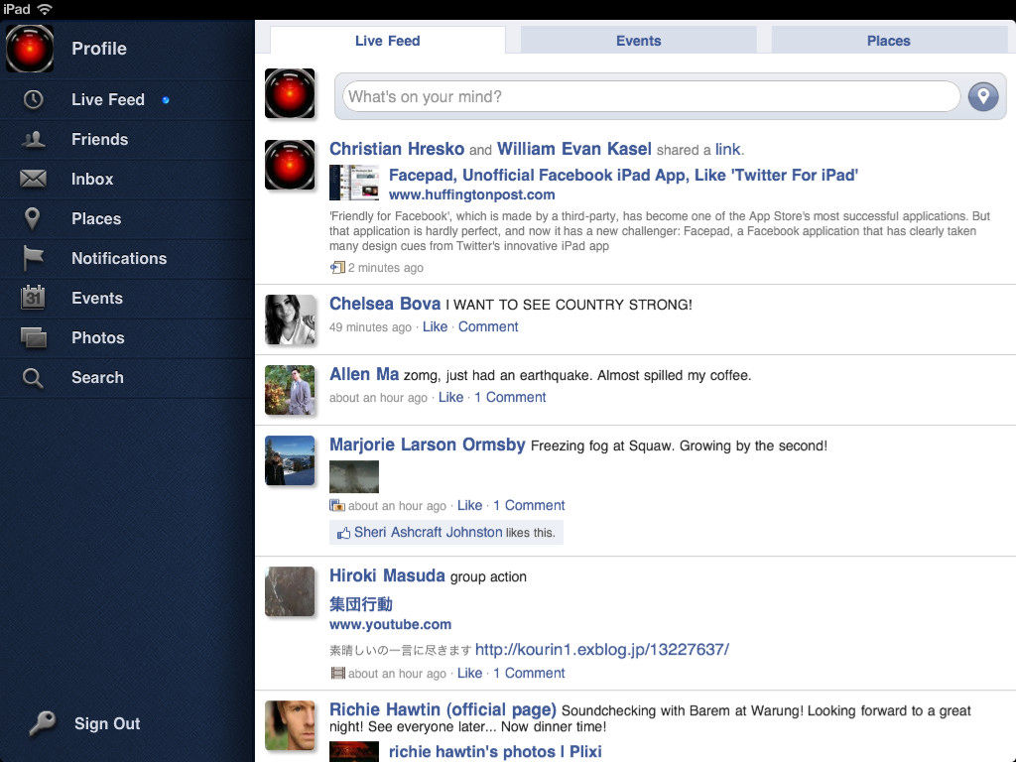This screenshot has width=1016, height=762.
Task: Switch to the Places tab
Action: point(888,40)
